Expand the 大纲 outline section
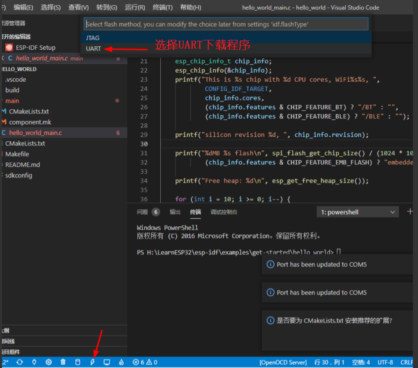The image size is (418, 368). pyautogui.click(x=64, y=331)
